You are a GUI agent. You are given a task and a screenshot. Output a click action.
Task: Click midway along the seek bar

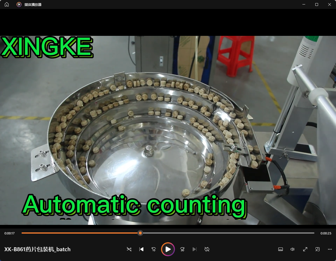coord(168,233)
